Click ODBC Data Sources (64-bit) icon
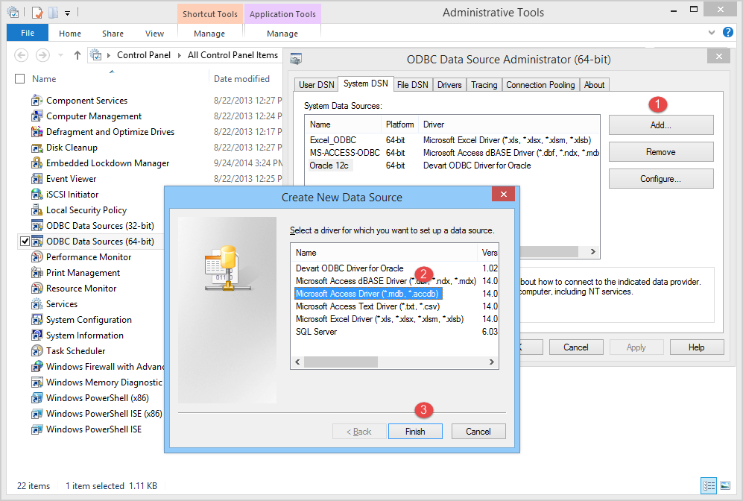Viewport: 743px width, 501px height. click(37, 242)
